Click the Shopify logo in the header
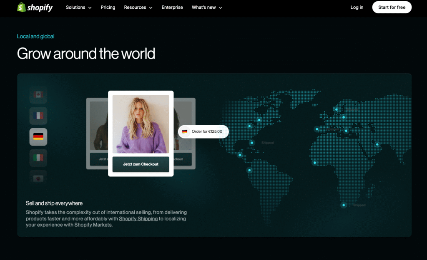427x260 pixels. click(x=35, y=7)
